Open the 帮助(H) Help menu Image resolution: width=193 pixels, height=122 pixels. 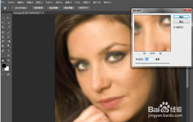107,2
